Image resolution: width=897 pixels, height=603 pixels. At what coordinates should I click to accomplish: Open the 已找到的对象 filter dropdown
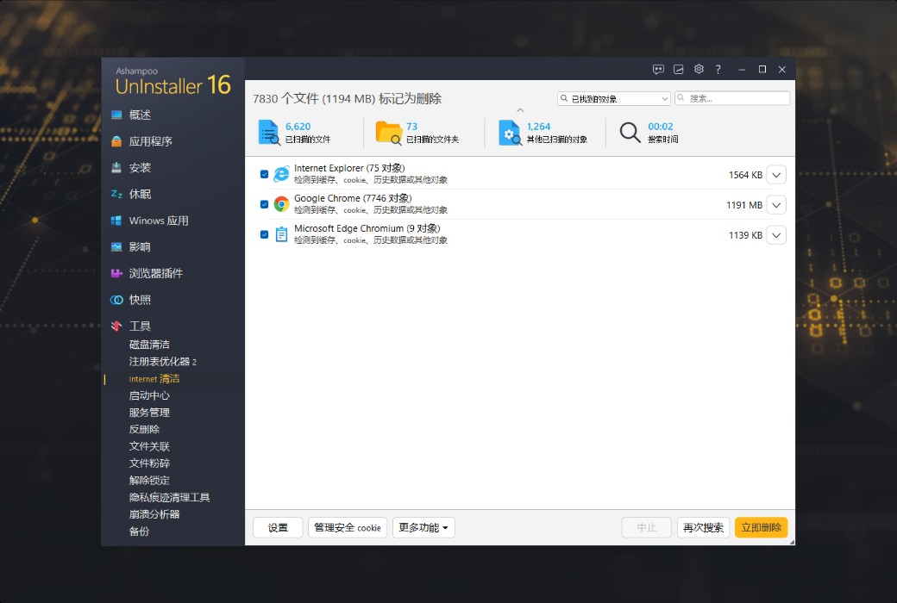pyautogui.click(x=614, y=98)
